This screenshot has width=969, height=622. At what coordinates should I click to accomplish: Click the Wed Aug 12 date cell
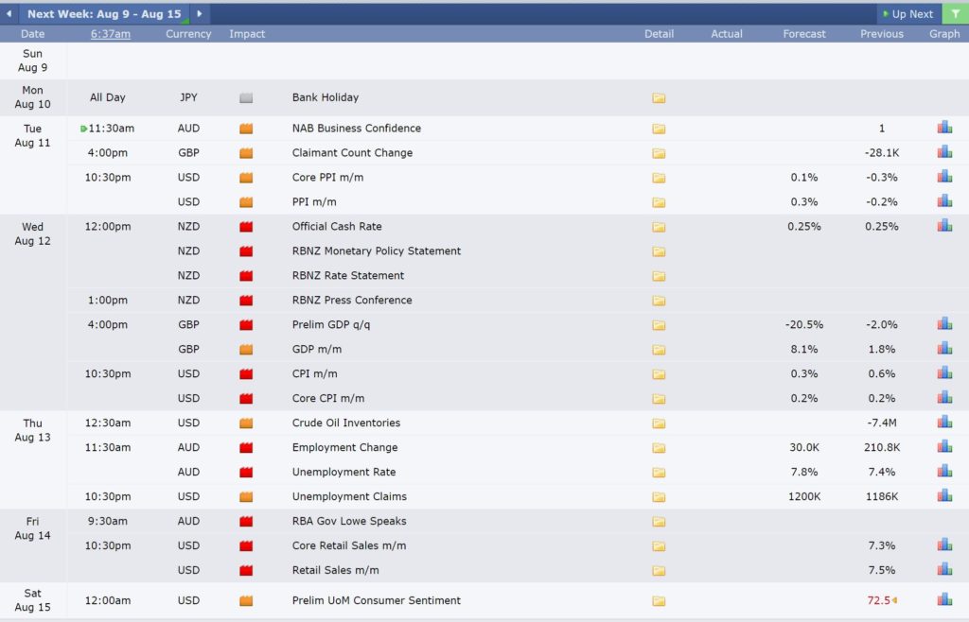33,233
